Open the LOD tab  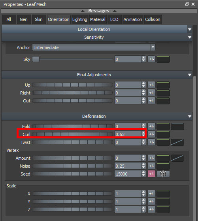(114, 19)
